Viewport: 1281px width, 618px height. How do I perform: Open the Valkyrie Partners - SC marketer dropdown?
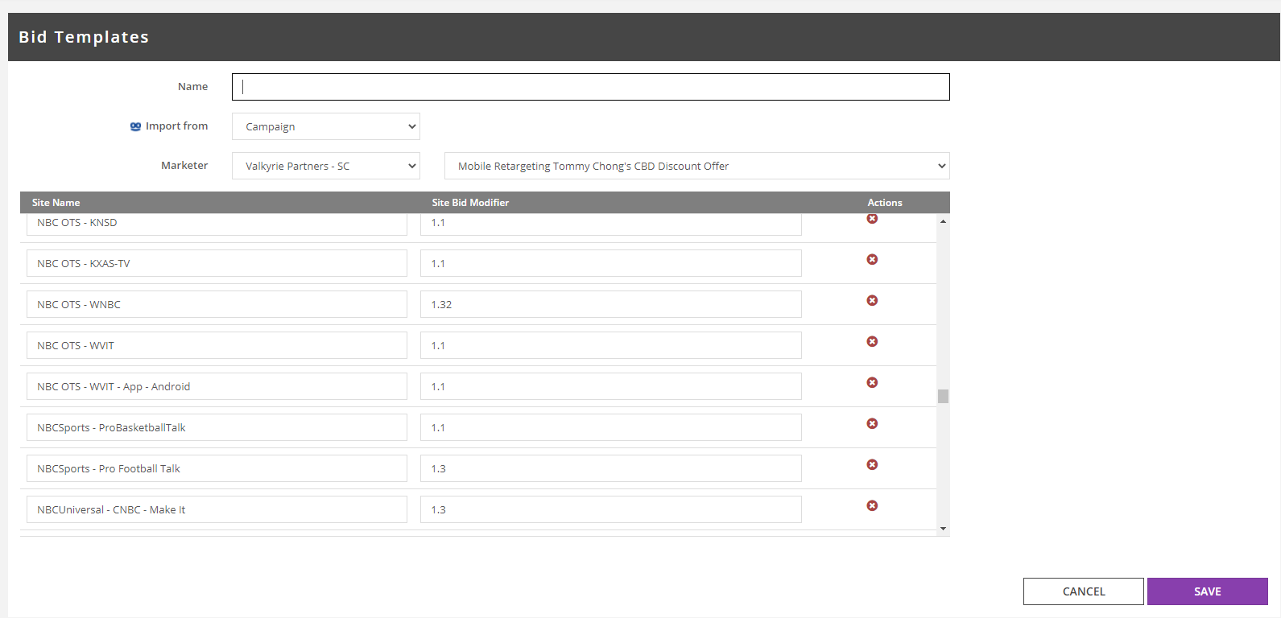(326, 166)
